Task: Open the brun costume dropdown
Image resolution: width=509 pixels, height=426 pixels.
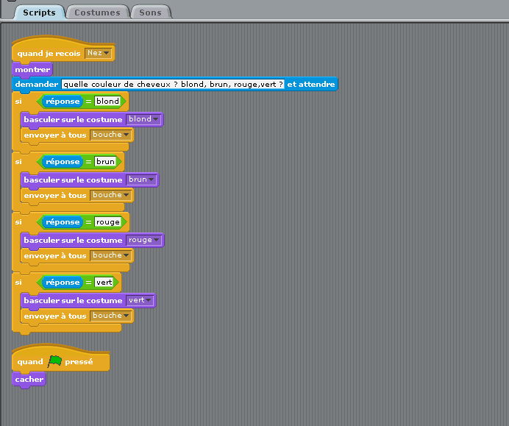Action: [141, 180]
